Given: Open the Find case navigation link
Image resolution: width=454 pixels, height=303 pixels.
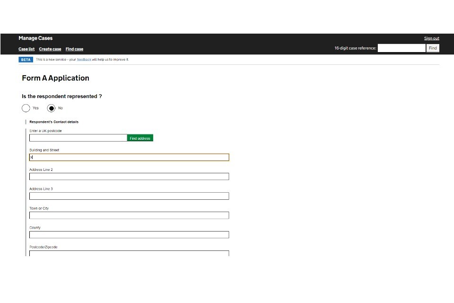Looking at the screenshot, I should click(74, 49).
